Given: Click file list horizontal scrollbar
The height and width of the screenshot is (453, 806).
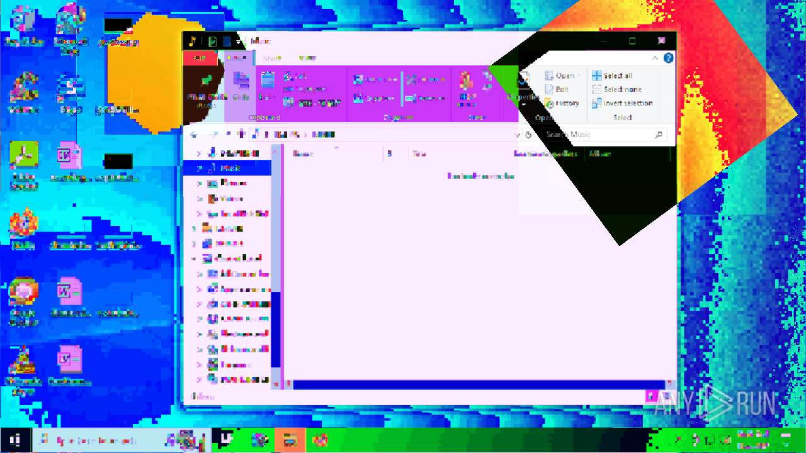Looking at the screenshot, I should click(479, 384).
